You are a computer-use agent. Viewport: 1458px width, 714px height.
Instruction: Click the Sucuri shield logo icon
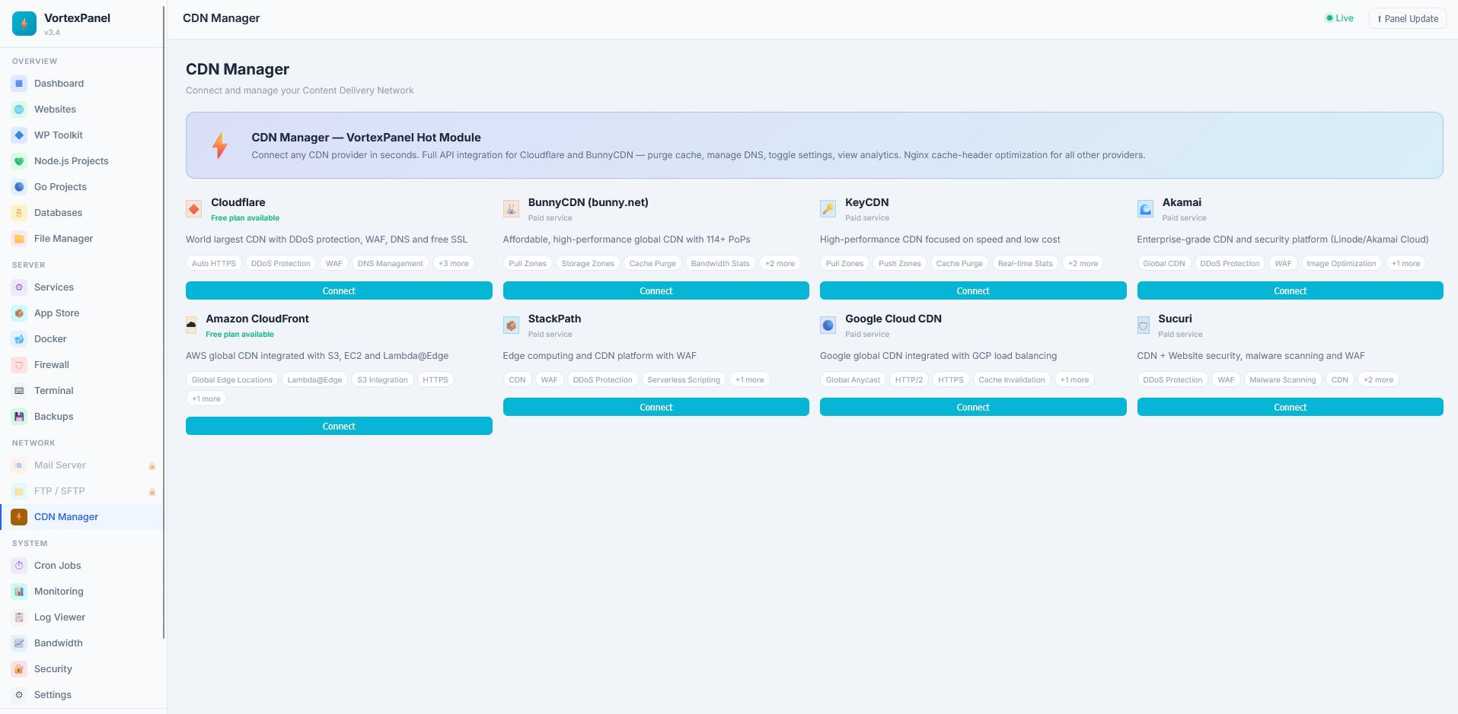tap(1144, 325)
